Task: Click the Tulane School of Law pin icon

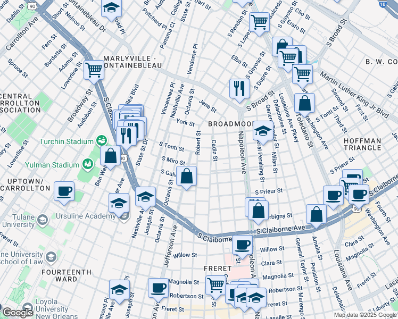Action: pos(51,257)
